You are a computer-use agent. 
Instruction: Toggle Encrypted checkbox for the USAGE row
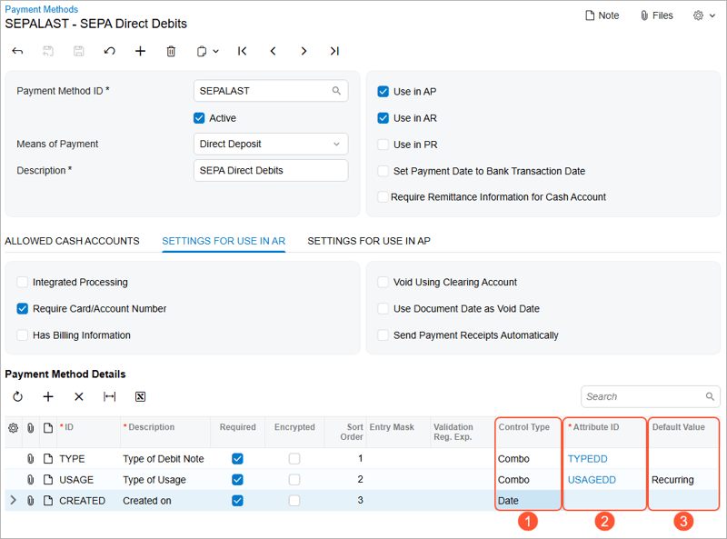coord(294,480)
